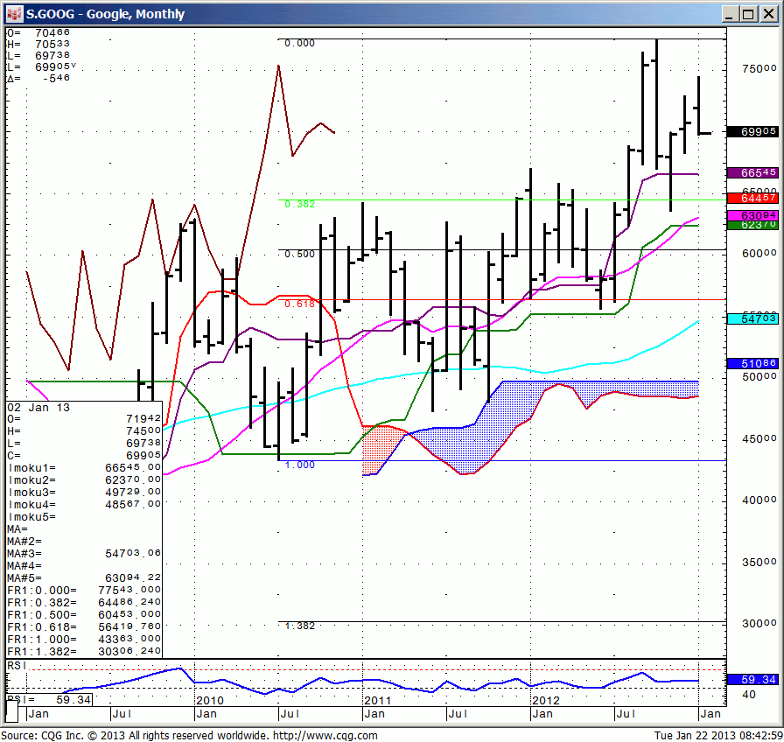Select the green 62370 price tag

click(x=752, y=226)
